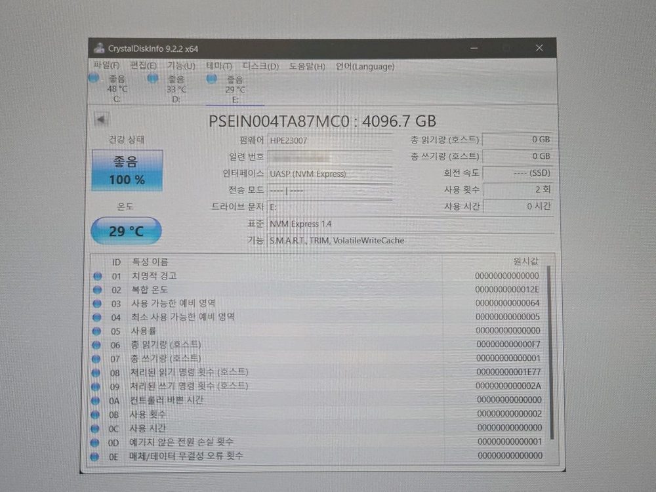Open the 테마(T) menu
This screenshot has width=656, height=492.
pos(219,66)
